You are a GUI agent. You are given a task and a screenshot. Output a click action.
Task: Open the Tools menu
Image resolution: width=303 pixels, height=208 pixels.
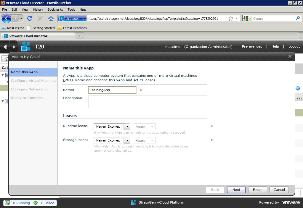click(x=71, y=9)
